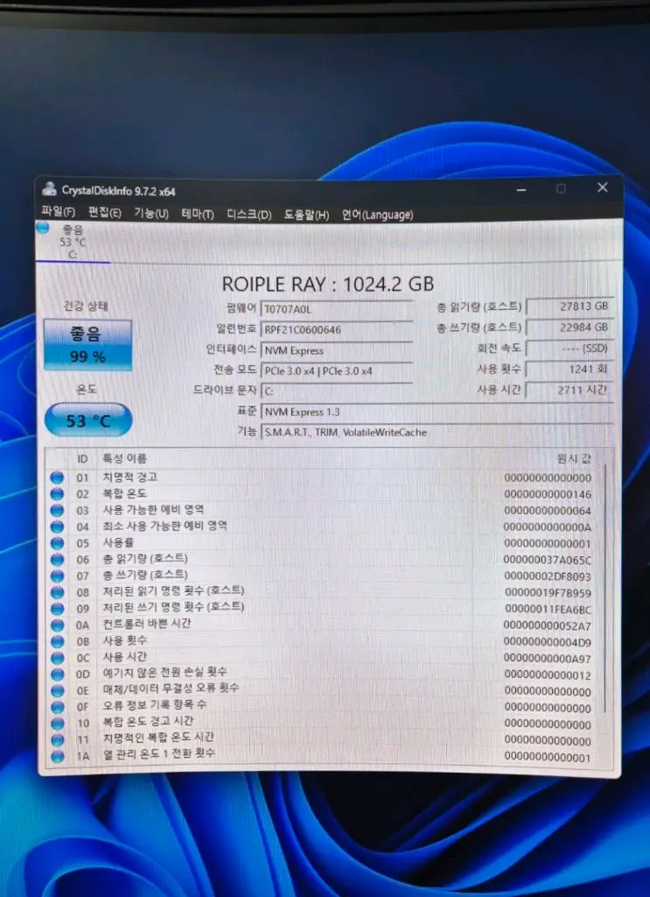The image size is (650, 897).
Task: Open the 도움말(H) menu
Action: point(307,215)
